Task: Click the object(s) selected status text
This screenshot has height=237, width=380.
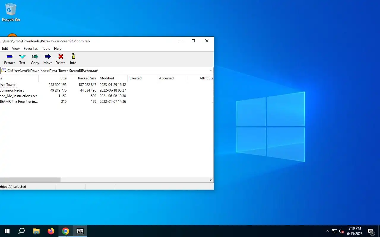Action: (13, 187)
